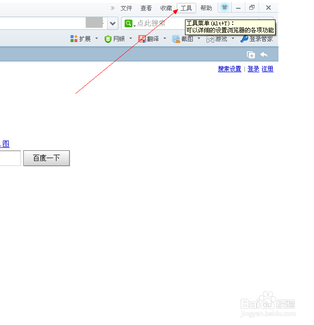Minimize the browser window
This screenshot has width=314, height=325.
pyautogui.click(x=239, y=8)
